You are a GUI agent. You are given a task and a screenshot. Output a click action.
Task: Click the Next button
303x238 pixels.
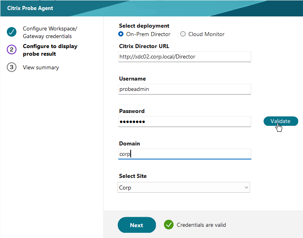pyautogui.click(x=137, y=225)
